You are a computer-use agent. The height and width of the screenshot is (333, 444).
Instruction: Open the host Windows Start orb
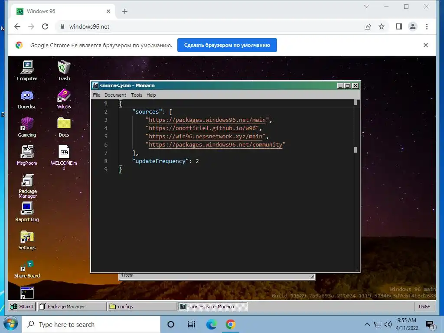coord(10,324)
